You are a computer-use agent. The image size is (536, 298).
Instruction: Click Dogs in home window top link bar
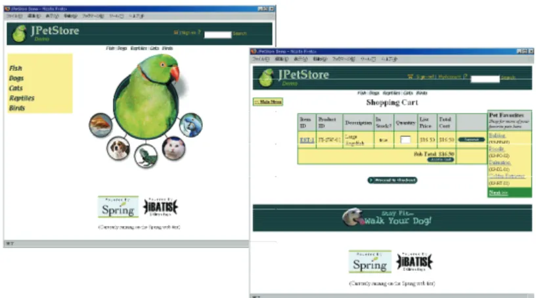click(122, 48)
